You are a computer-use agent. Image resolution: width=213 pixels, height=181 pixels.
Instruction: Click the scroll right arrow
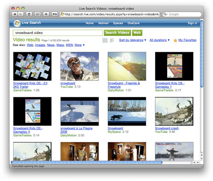coord(198,162)
